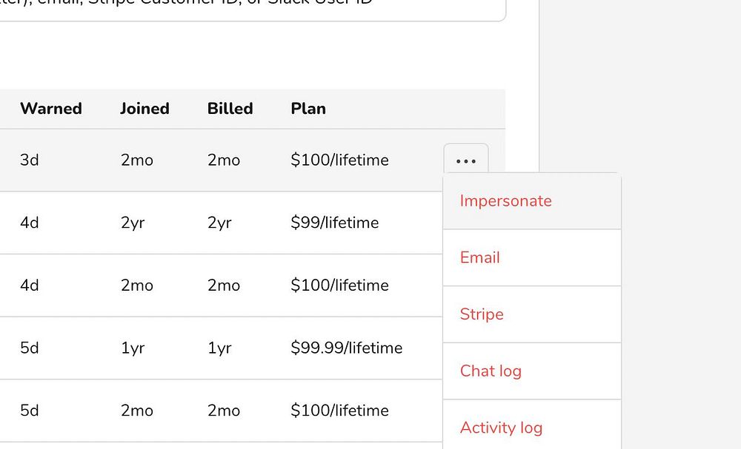Screen dimensions: 741x449
Task: Click the Plan column header
Action: [308, 109]
